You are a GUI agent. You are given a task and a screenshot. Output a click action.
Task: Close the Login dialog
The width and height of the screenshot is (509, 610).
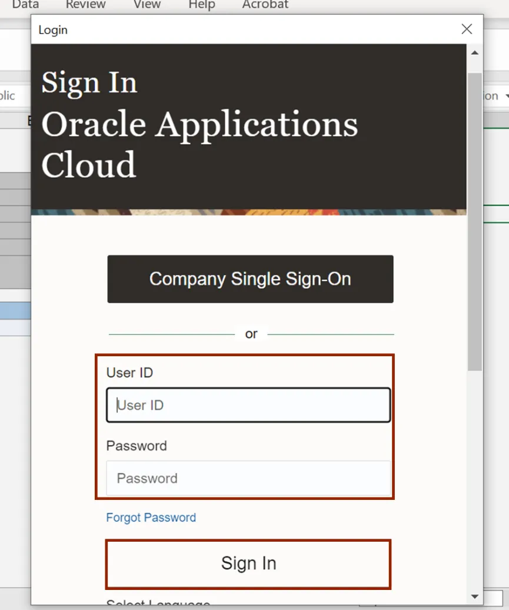[467, 29]
